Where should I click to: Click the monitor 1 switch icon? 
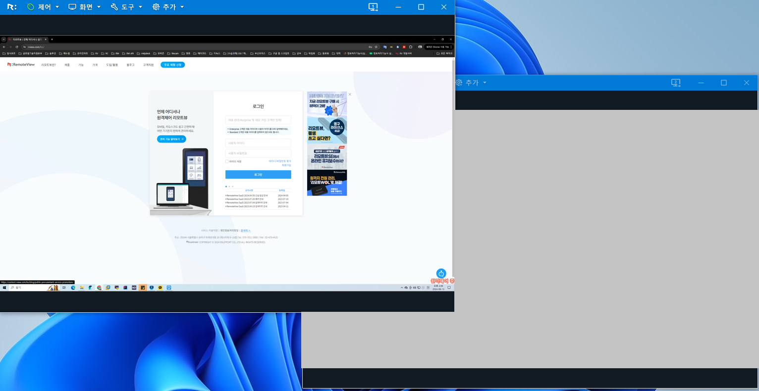pyautogui.click(x=373, y=7)
